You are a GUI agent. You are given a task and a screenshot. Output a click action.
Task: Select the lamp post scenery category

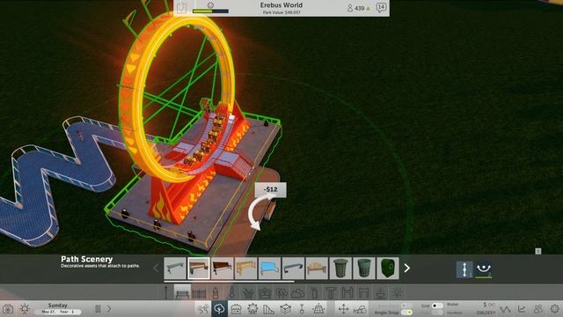tap(166, 292)
